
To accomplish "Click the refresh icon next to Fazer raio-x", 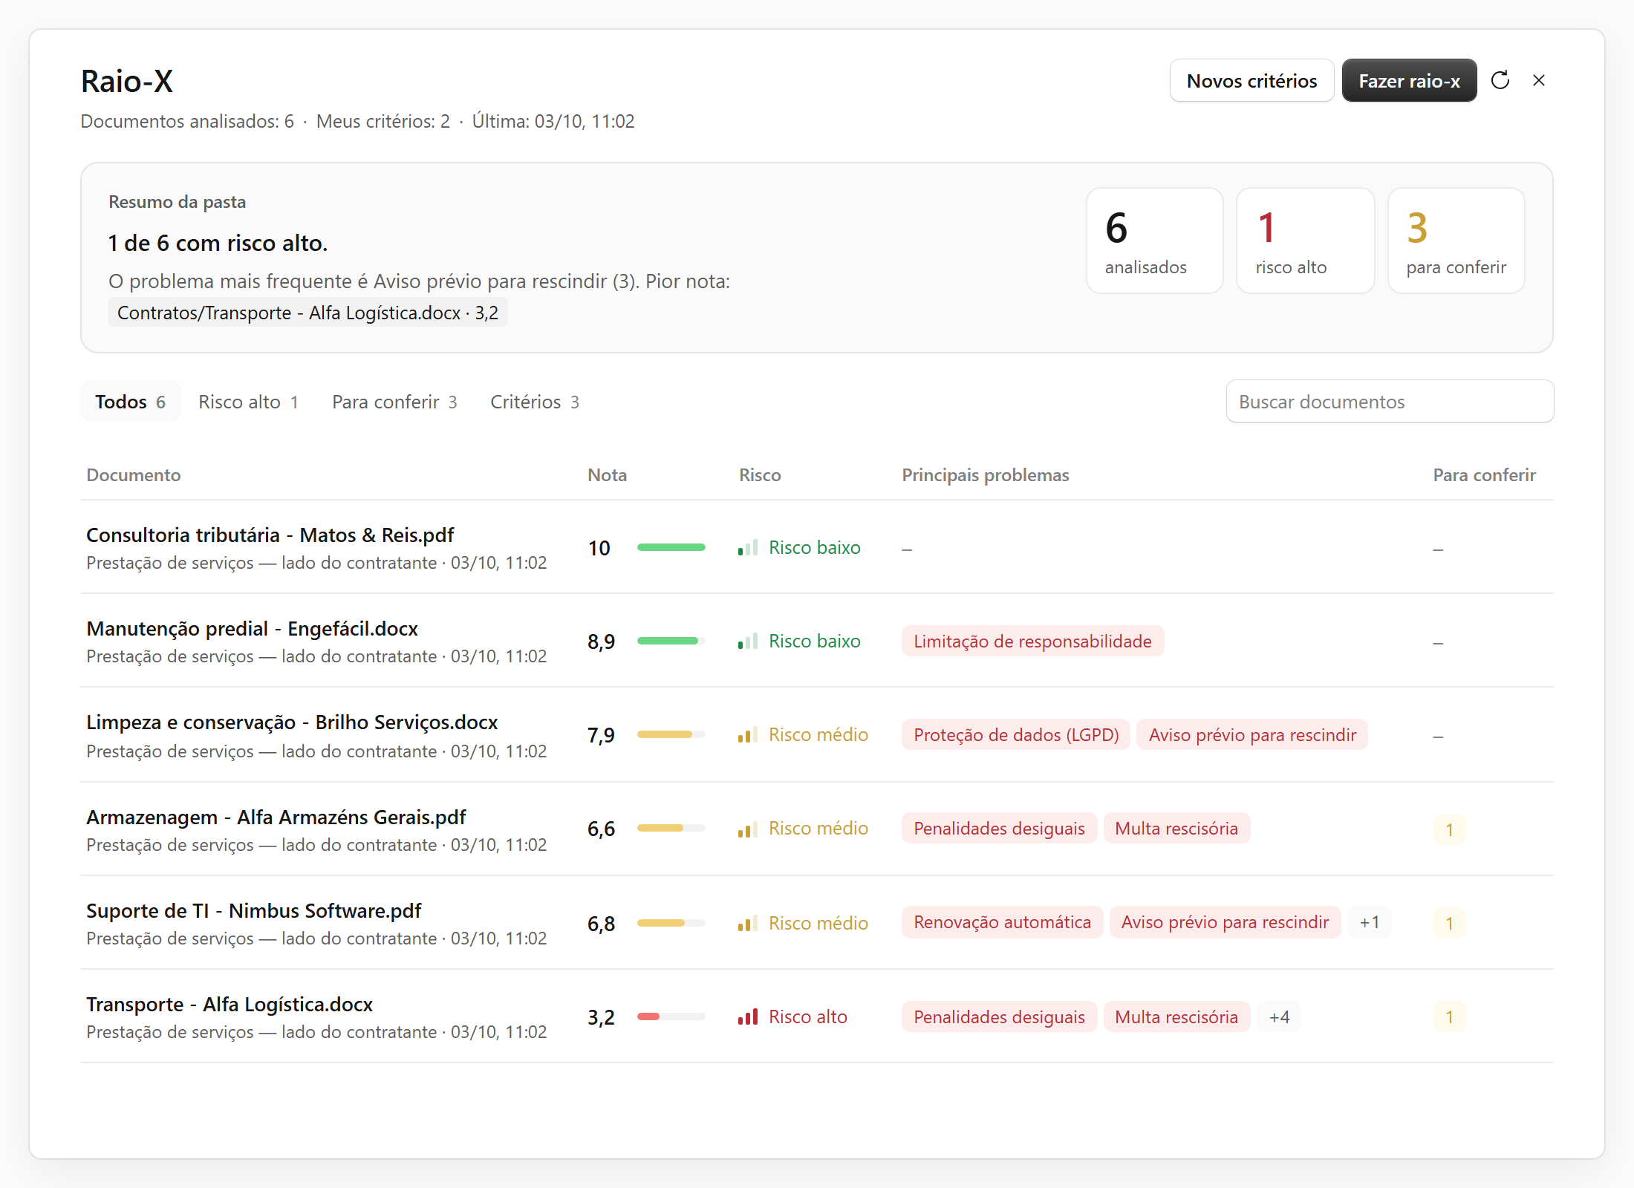I will tap(1500, 80).
